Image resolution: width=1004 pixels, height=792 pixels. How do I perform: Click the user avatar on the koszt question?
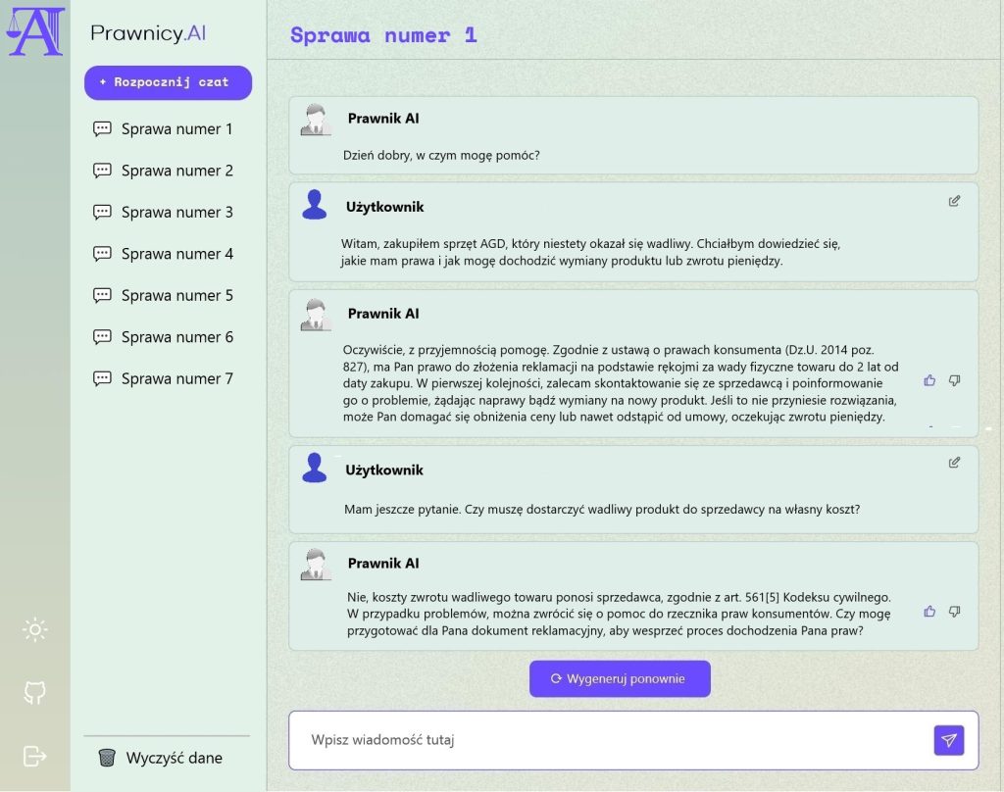[315, 468]
